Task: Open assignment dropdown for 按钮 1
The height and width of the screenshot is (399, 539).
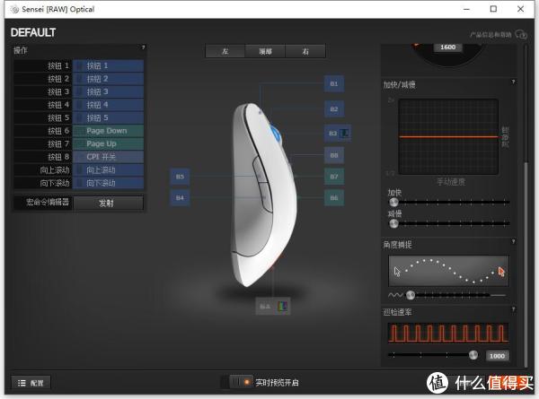Action: pyautogui.click(x=109, y=65)
